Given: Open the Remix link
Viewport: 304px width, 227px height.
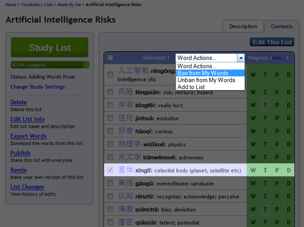Looking at the screenshot, I should coord(19,170).
